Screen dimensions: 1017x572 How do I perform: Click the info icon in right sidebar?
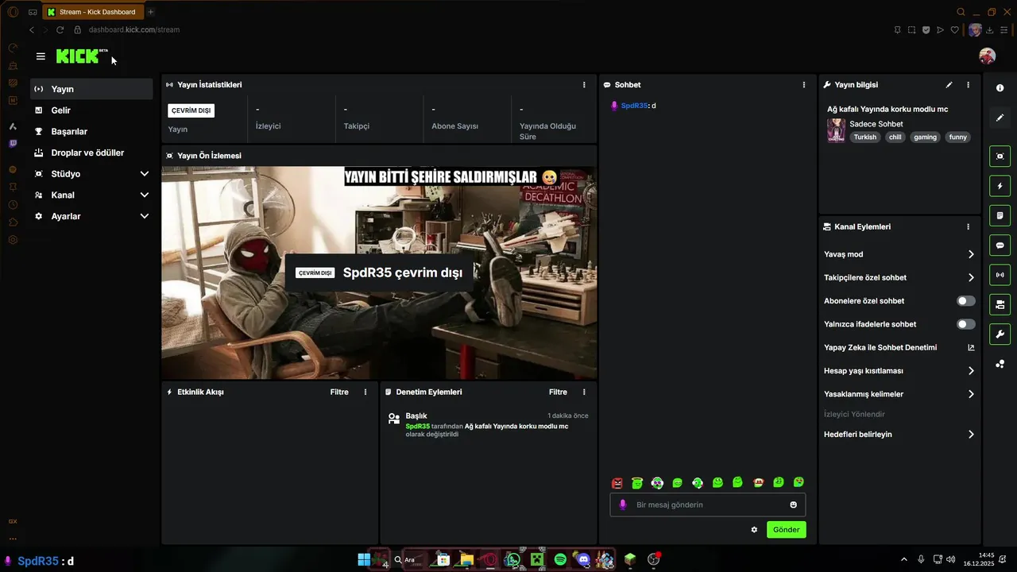click(x=1000, y=88)
